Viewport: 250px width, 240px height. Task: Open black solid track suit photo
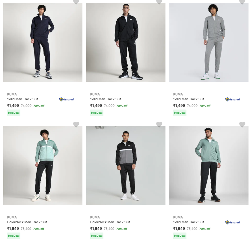(x=126, y=42)
